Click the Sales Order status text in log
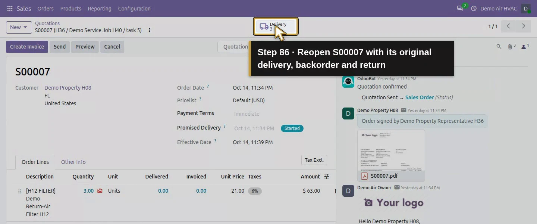 pos(420,97)
